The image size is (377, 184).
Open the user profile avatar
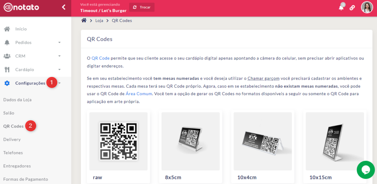[x=367, y=7]
